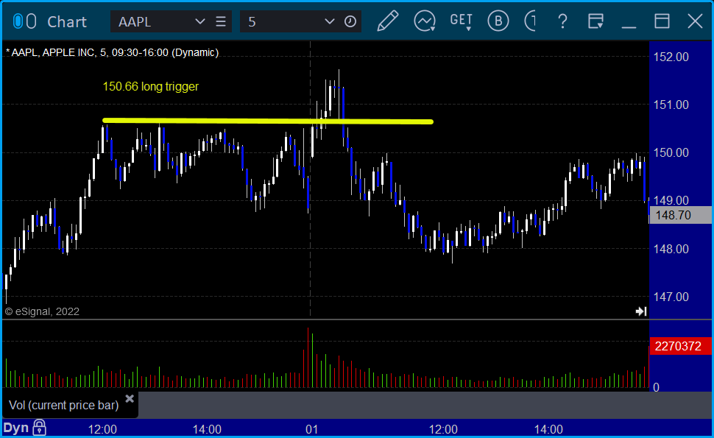Close the Vol (current price bar) study
Screen dimensions: 714x438
pos(130,399)
